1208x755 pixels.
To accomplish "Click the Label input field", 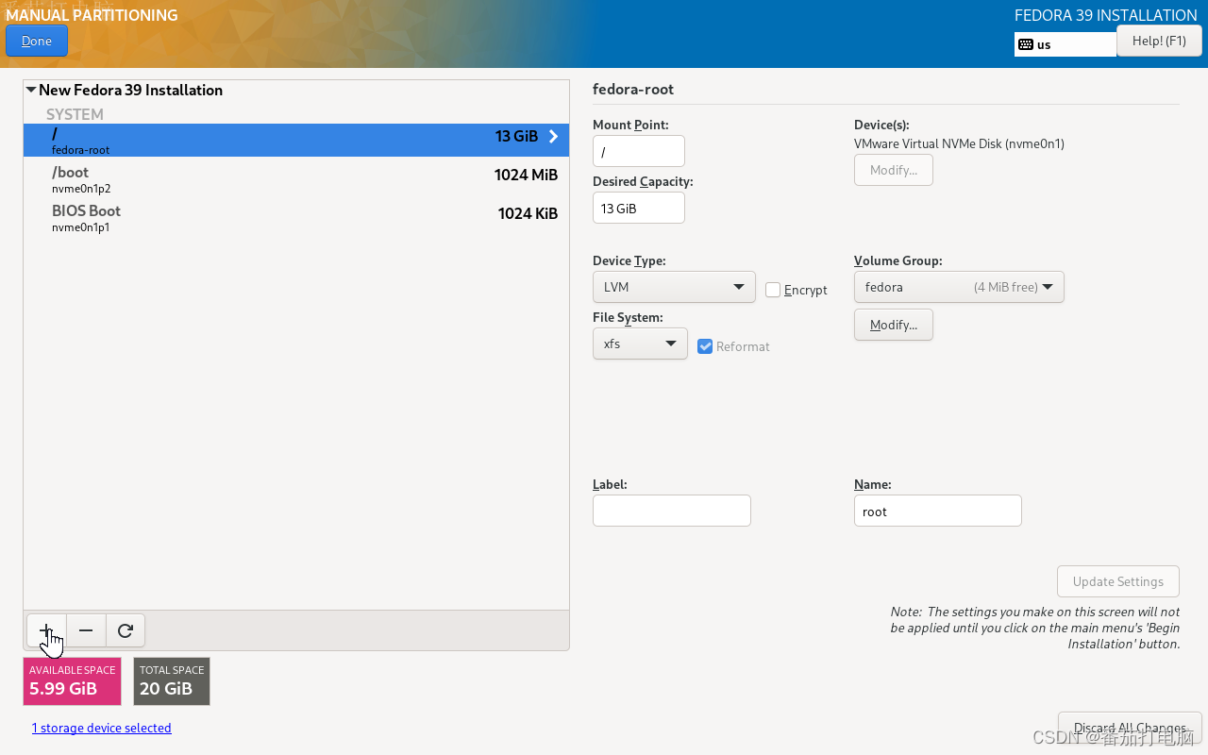I will click(672, 511).
